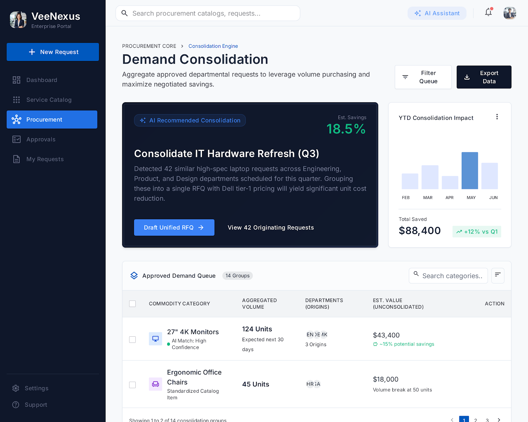The height and width of the screenshot is (422, 528).
Task: Click the Dashboard grid icon
Action: coord(16,80)
